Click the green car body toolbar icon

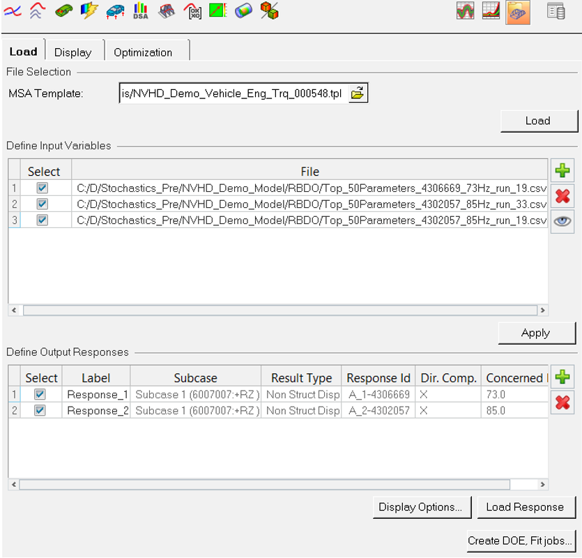click(x=64, y=10)
